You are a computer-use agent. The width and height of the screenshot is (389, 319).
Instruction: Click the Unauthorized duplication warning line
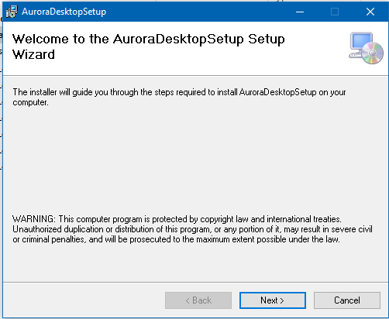[x=192, y=229]
